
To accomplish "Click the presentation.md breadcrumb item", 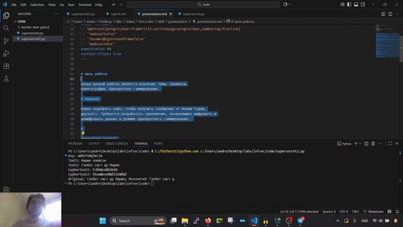I will [209, 21].
